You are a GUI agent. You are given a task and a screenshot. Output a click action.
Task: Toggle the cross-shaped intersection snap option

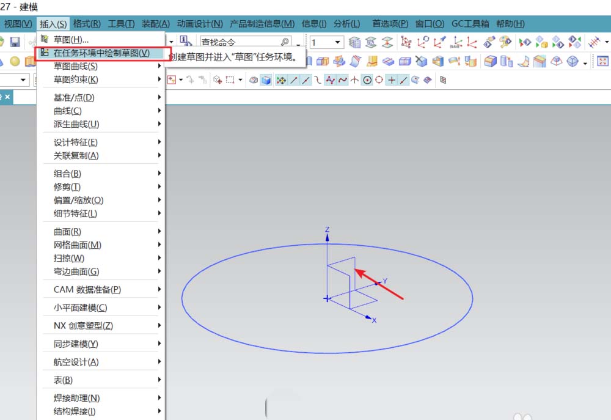(x=392, y=80)
